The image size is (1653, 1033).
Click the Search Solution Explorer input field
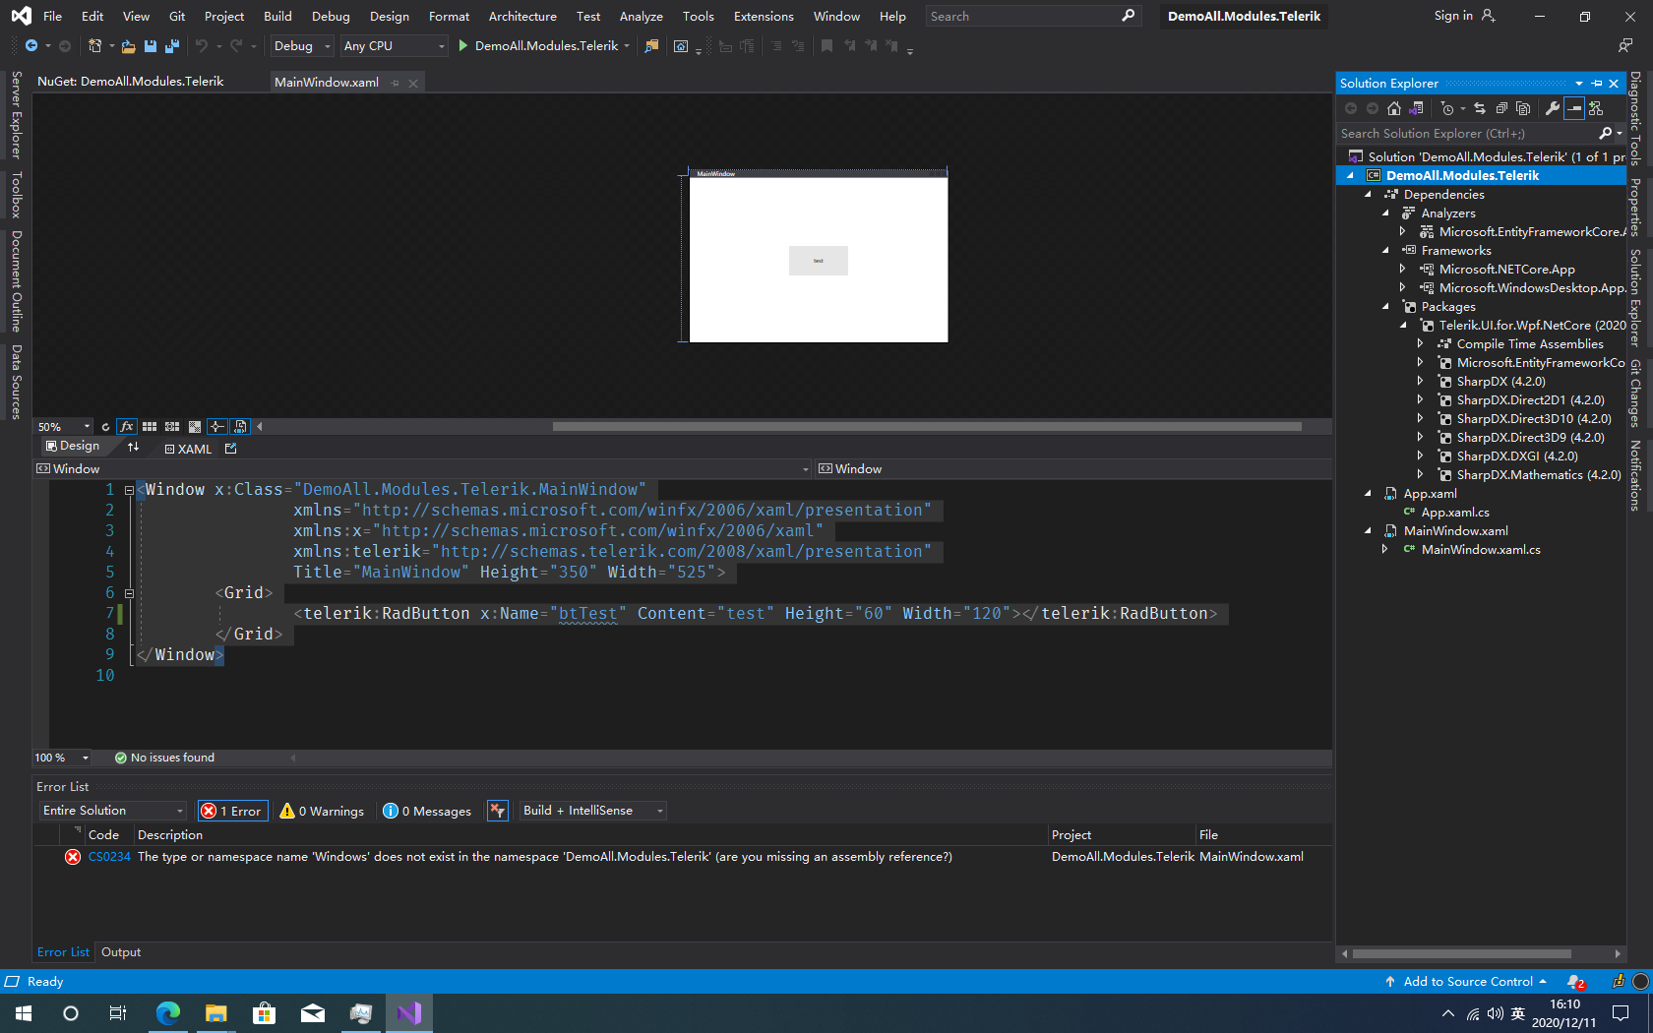(x=1468, y=133)
